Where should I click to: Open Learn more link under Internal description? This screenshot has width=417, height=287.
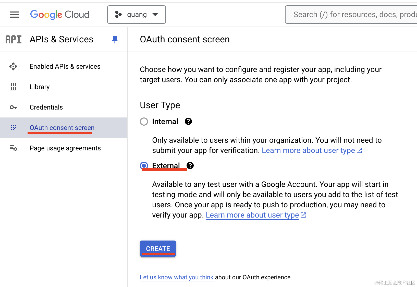pos(308,150)
